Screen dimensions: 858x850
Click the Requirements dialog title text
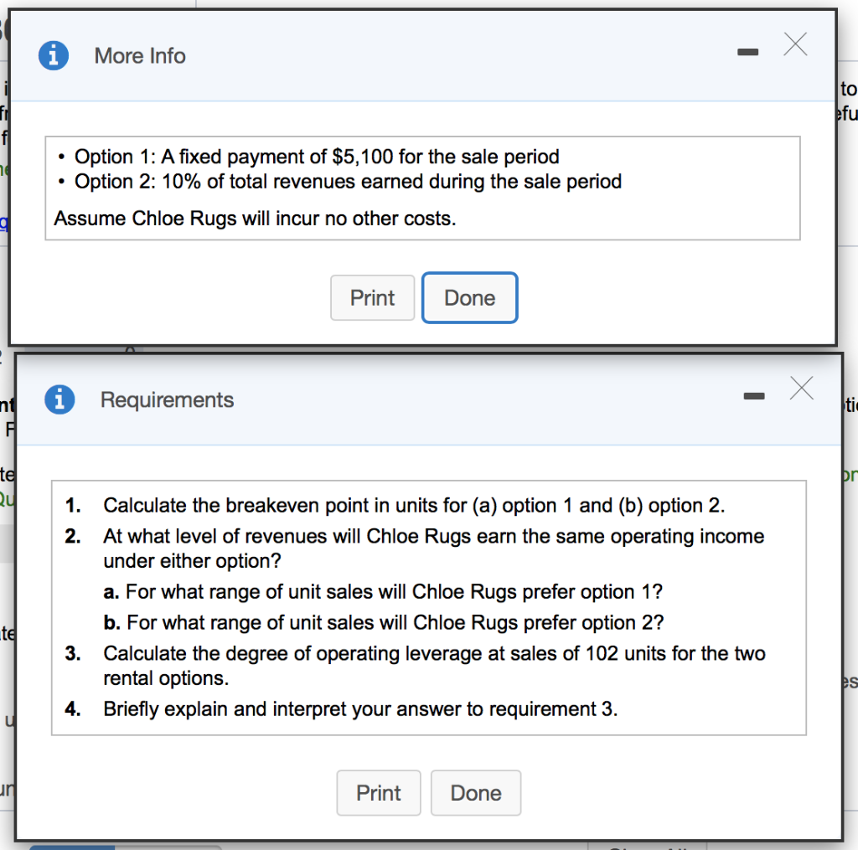[x=167, y=400]
